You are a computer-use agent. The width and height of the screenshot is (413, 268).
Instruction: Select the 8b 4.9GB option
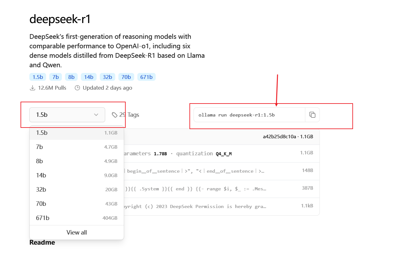coord(77,161)
